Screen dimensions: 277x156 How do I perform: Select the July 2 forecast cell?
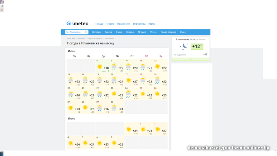click(146, 129)
